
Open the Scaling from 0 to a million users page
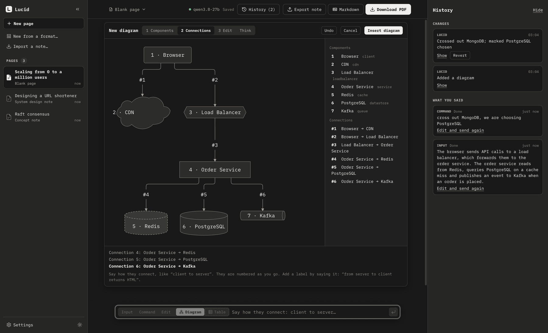44,77
